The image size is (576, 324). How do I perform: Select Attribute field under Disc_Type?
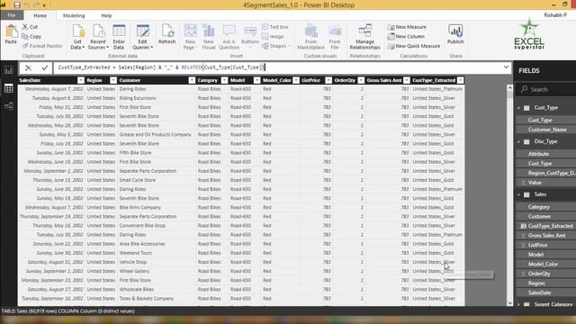[538, 154]
